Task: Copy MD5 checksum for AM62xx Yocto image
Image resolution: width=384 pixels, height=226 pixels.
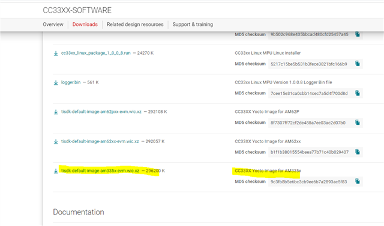Action: click(358, 152)
